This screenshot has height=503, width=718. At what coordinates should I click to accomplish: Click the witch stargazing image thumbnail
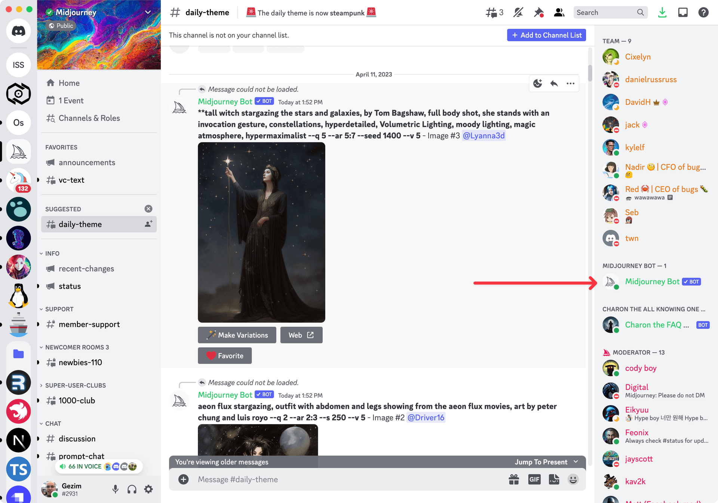tap(261, 233)
